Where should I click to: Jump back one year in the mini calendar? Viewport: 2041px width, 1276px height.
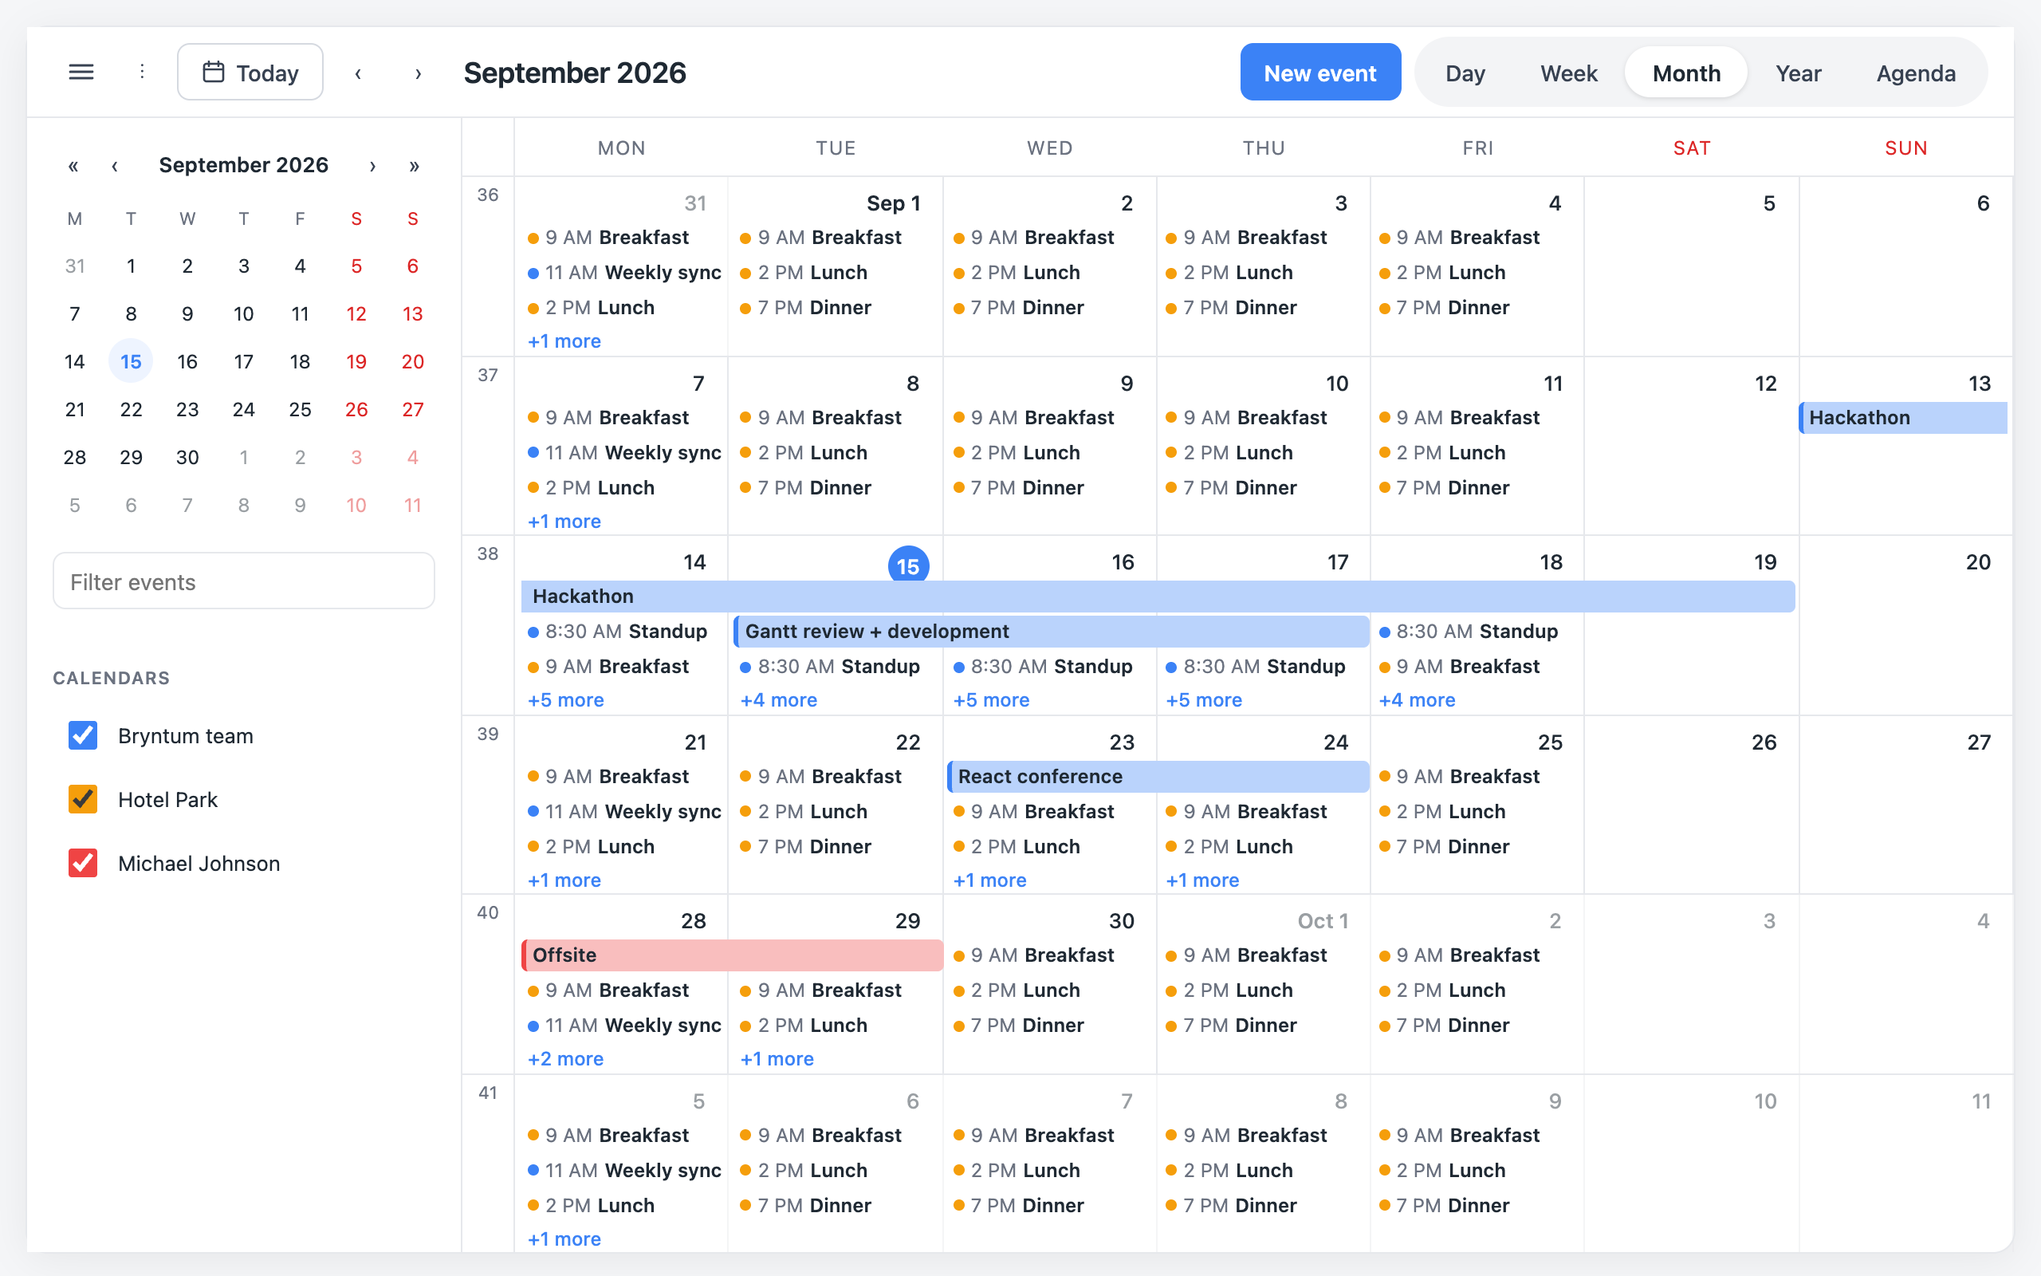tap(73, 165)
